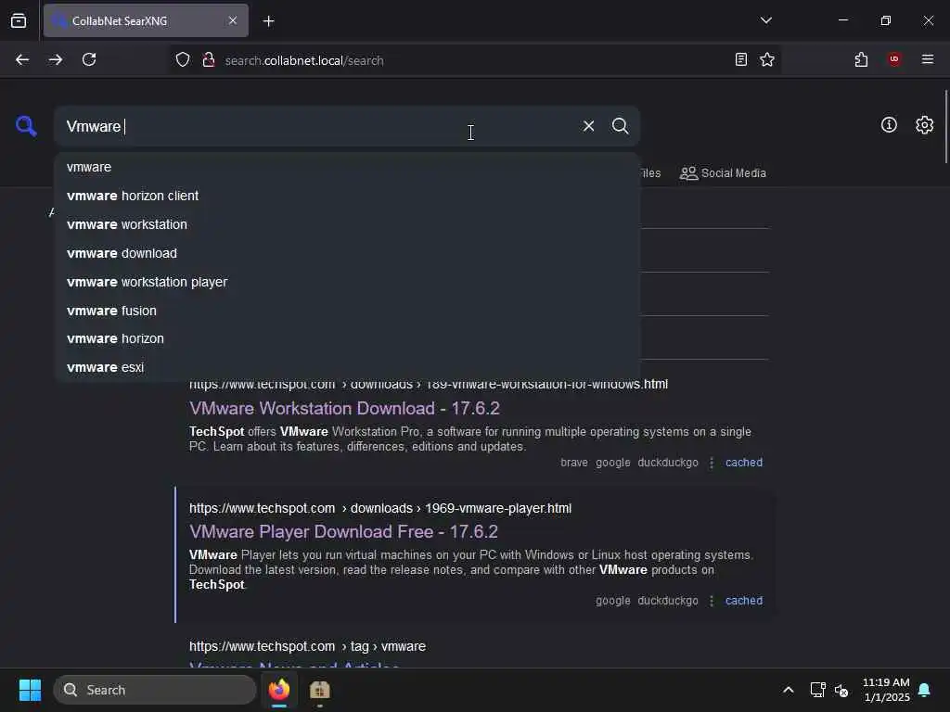Open cached copy of the Player Download result
Viewport: 950px width, 712px height.
[743, 601]
